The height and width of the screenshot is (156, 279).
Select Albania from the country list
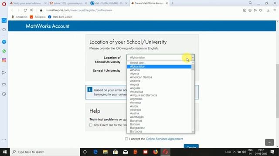[x=159, y=70]
